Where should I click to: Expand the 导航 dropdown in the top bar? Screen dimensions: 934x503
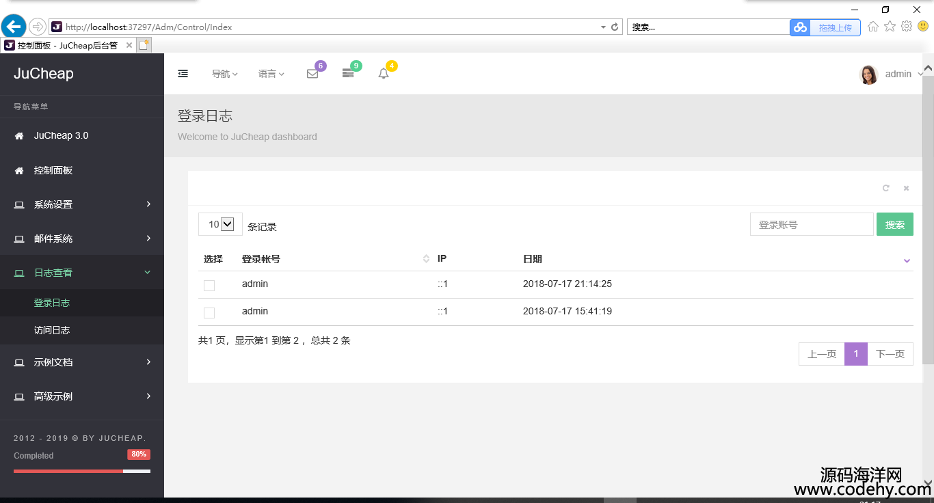point(224,74)
